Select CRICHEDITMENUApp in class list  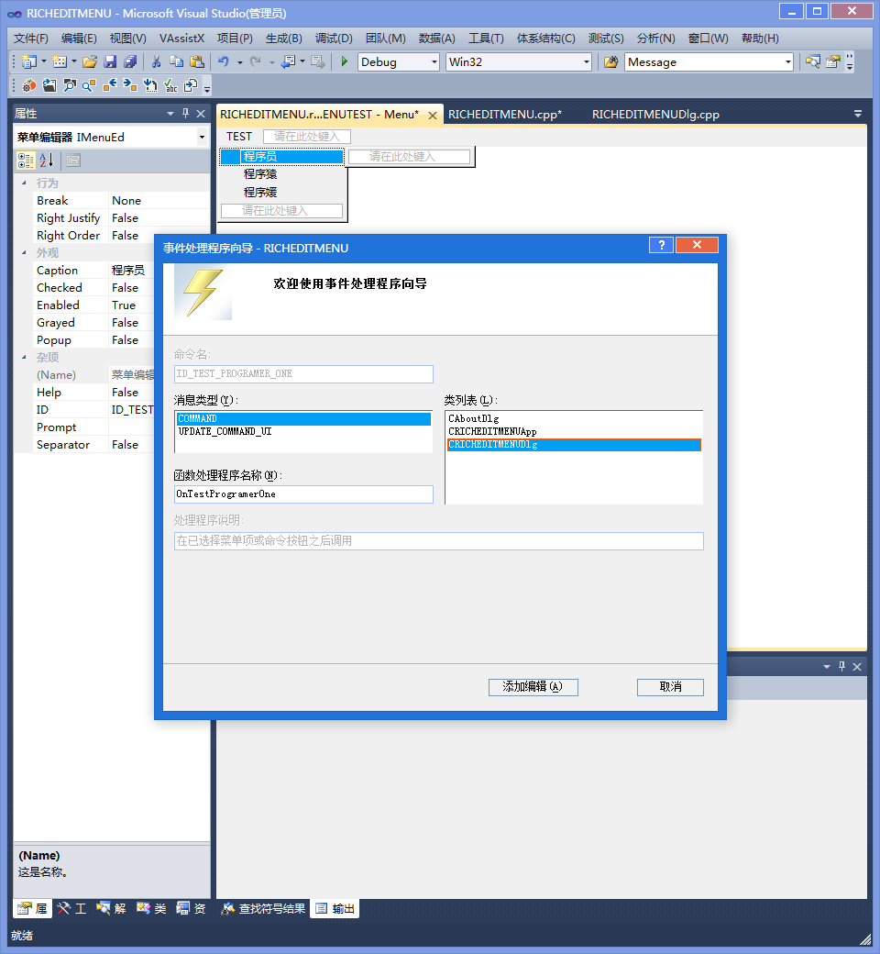pos(574,431)
